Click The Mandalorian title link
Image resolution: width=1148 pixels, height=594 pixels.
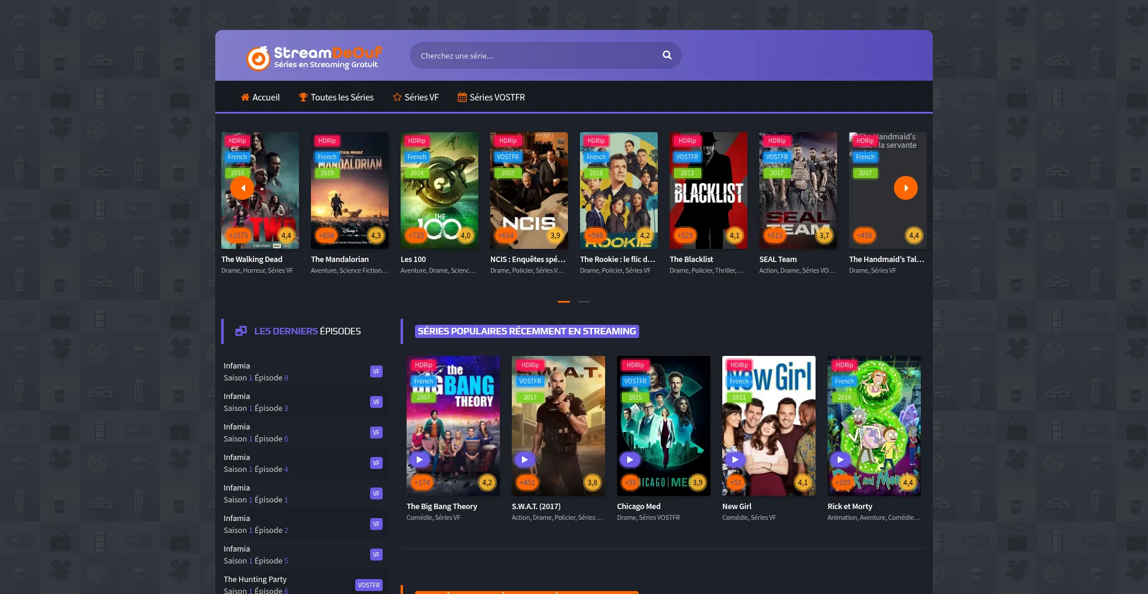340,259
